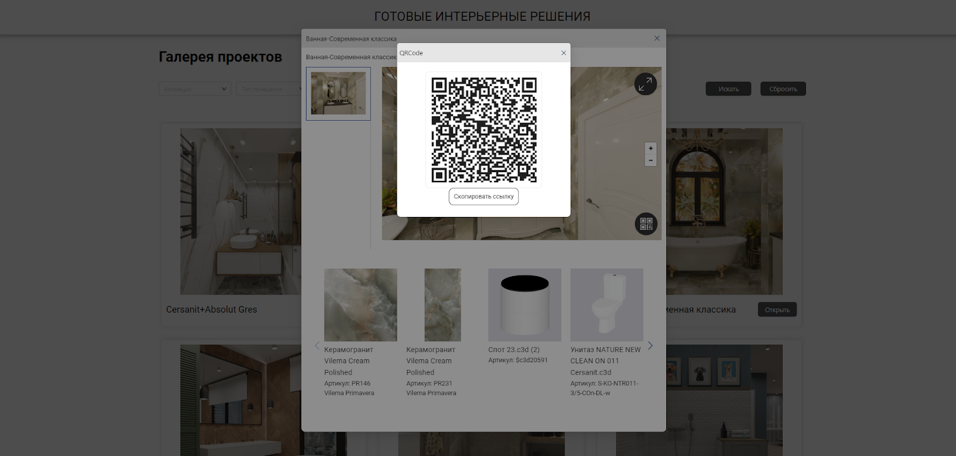This screenshot has height=456, width=956.
Task: Show next products with right arrow
Action: click(x=651, y=345)
